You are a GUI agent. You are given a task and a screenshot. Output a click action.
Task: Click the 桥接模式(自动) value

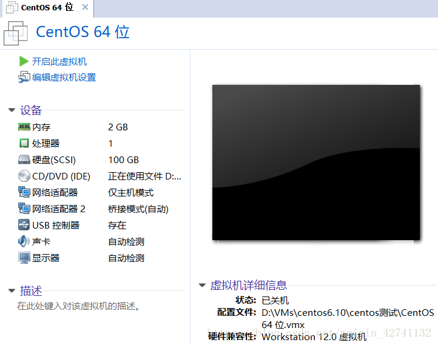[x=138, y=209]
